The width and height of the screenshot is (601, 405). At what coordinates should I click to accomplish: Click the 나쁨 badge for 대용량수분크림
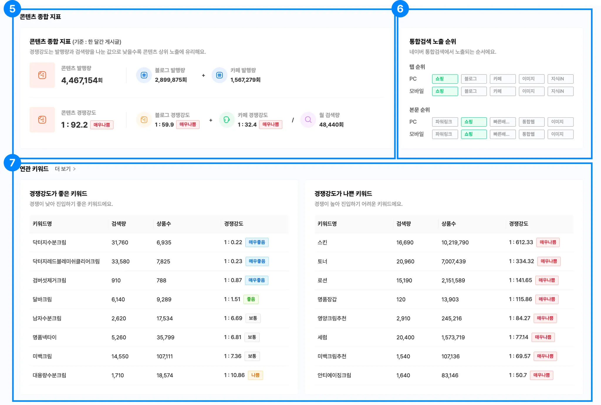click(x=255, y=375)
